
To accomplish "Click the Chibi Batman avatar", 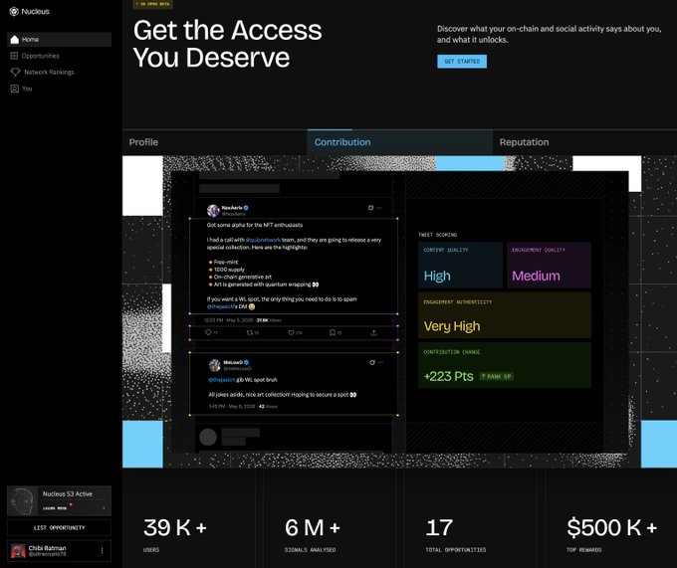I will pos(18,551).
